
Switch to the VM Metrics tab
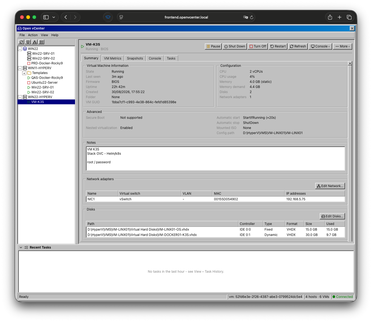112,58
